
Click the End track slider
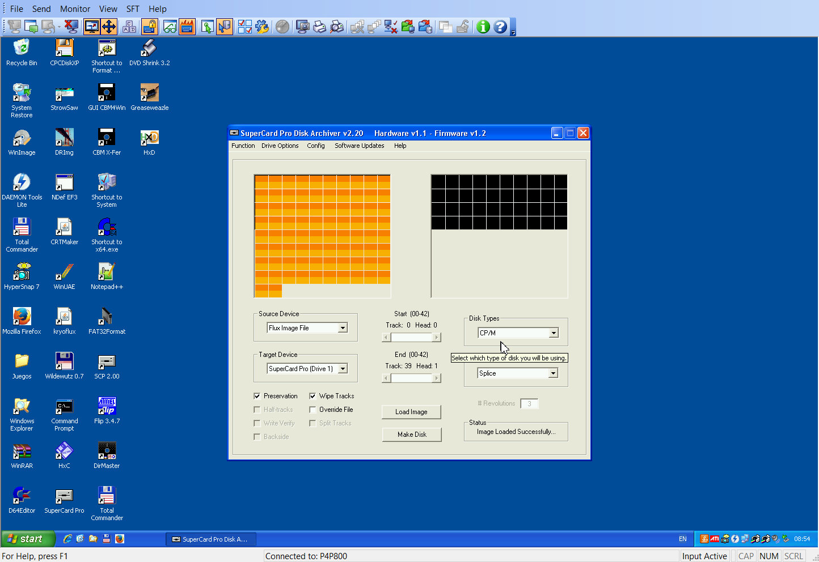coord(412,378)
